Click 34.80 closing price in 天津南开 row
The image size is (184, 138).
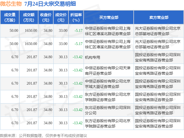(48, 70)
